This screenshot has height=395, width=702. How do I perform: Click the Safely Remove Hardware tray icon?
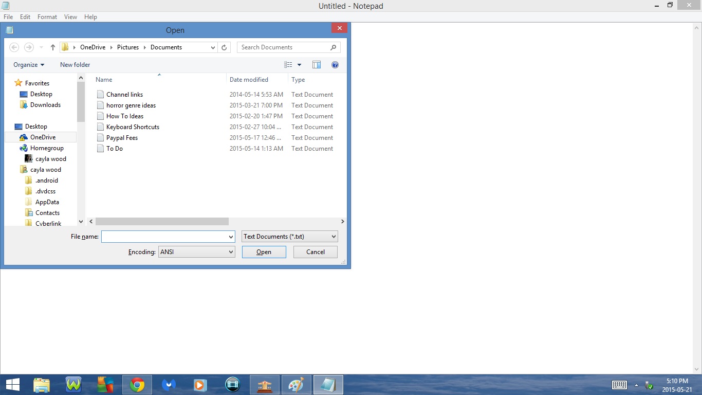coord(649,385)
